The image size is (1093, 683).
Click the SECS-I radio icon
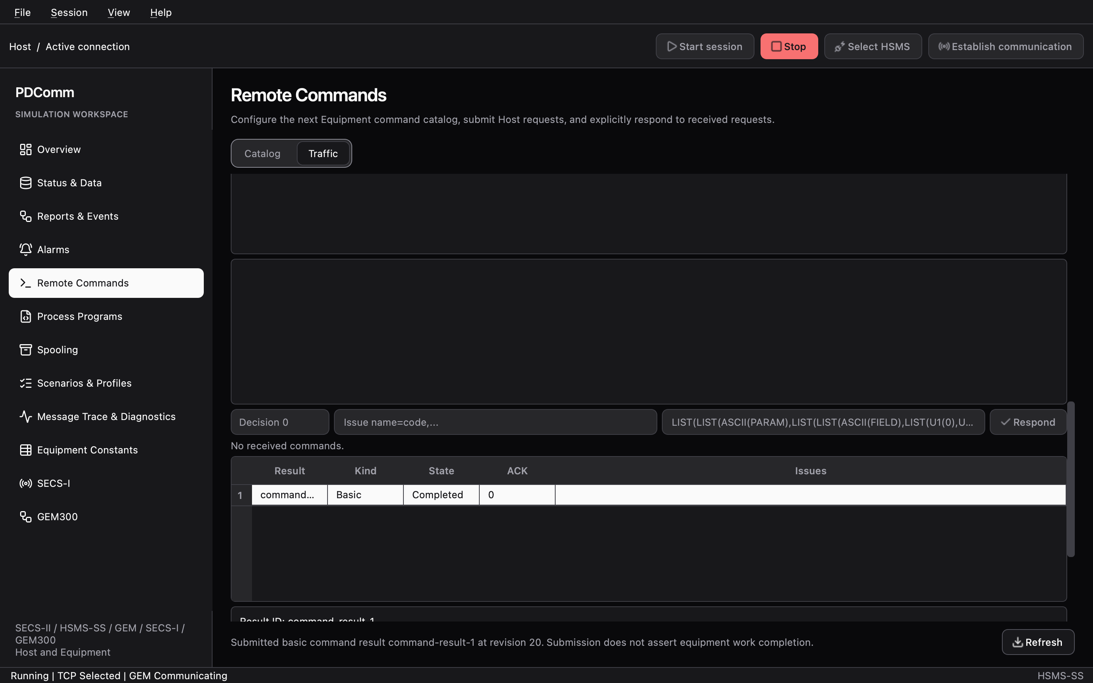pyautogui.click(x=25, y=484)
